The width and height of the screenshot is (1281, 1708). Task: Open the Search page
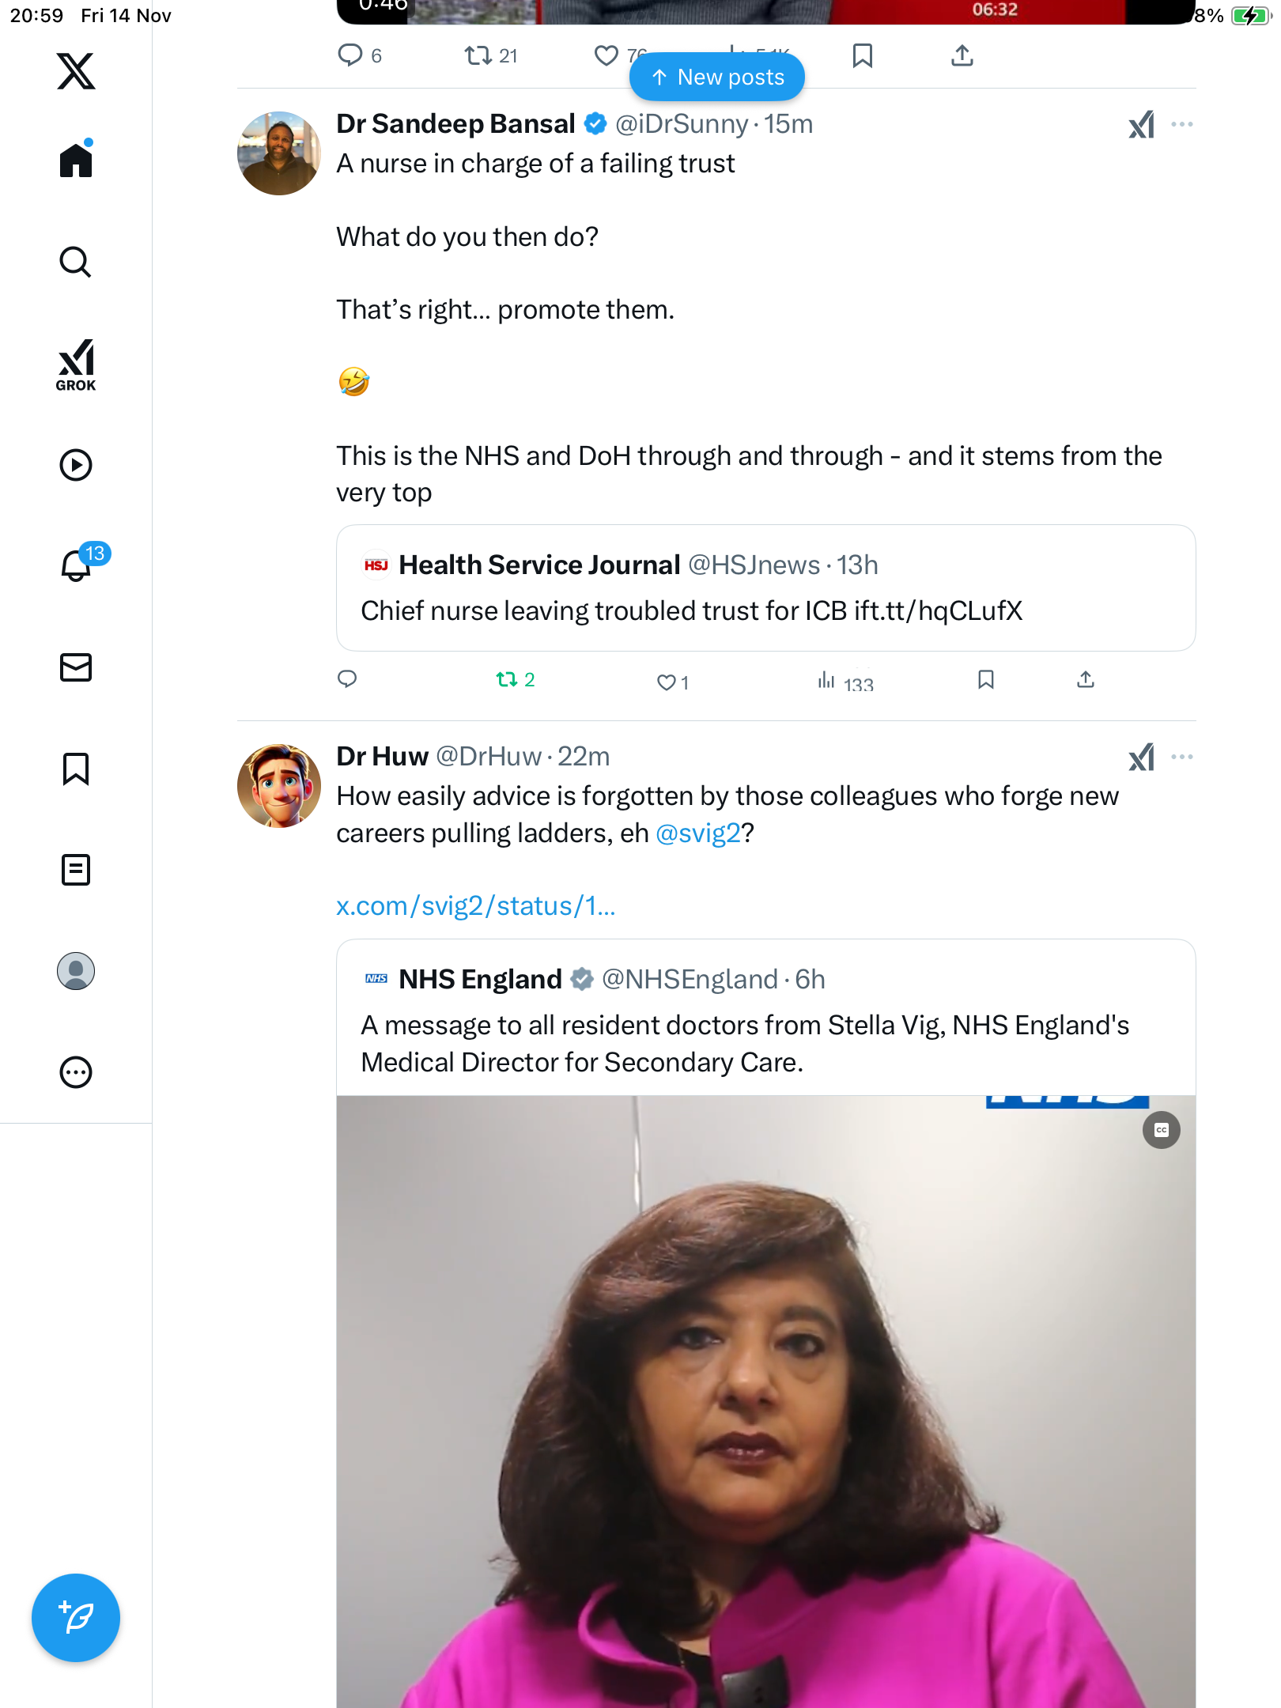pos(76,263)
